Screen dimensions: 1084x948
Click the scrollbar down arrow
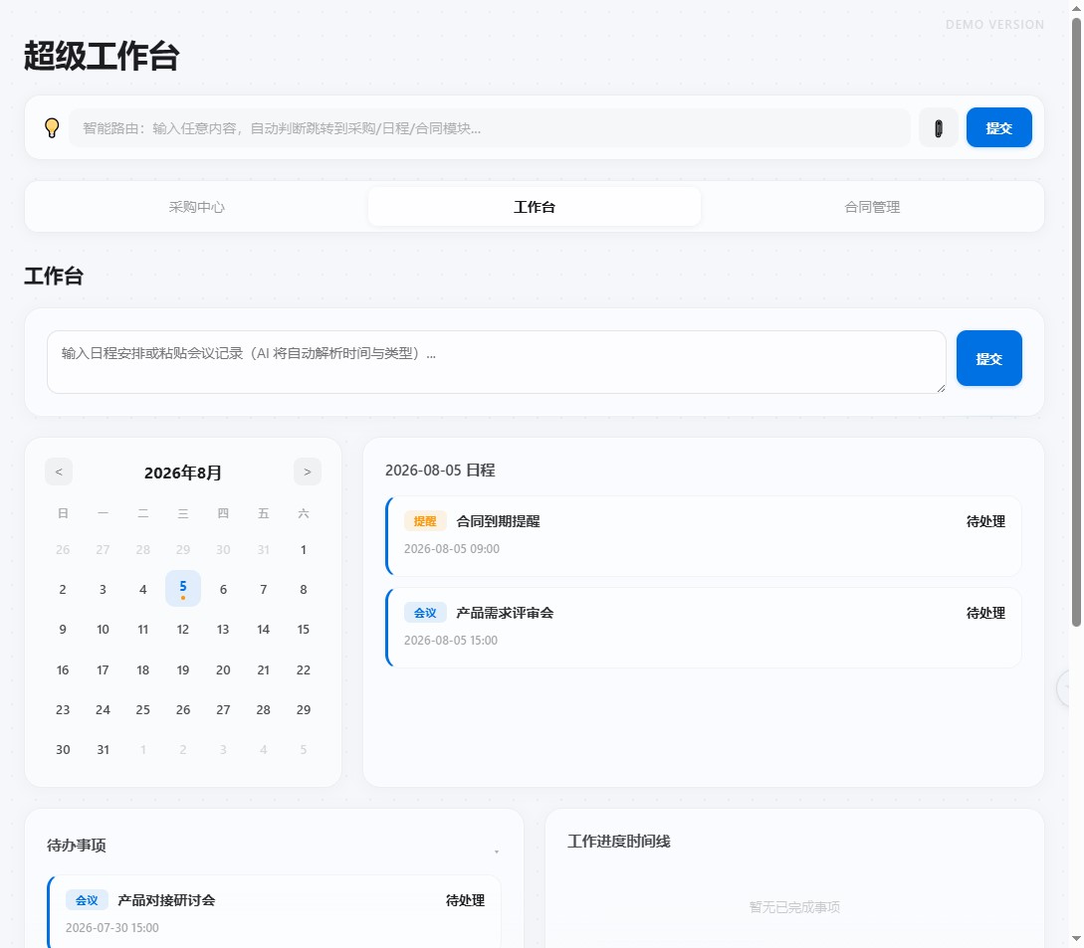pyautogui.click(x=1076, y=939)
